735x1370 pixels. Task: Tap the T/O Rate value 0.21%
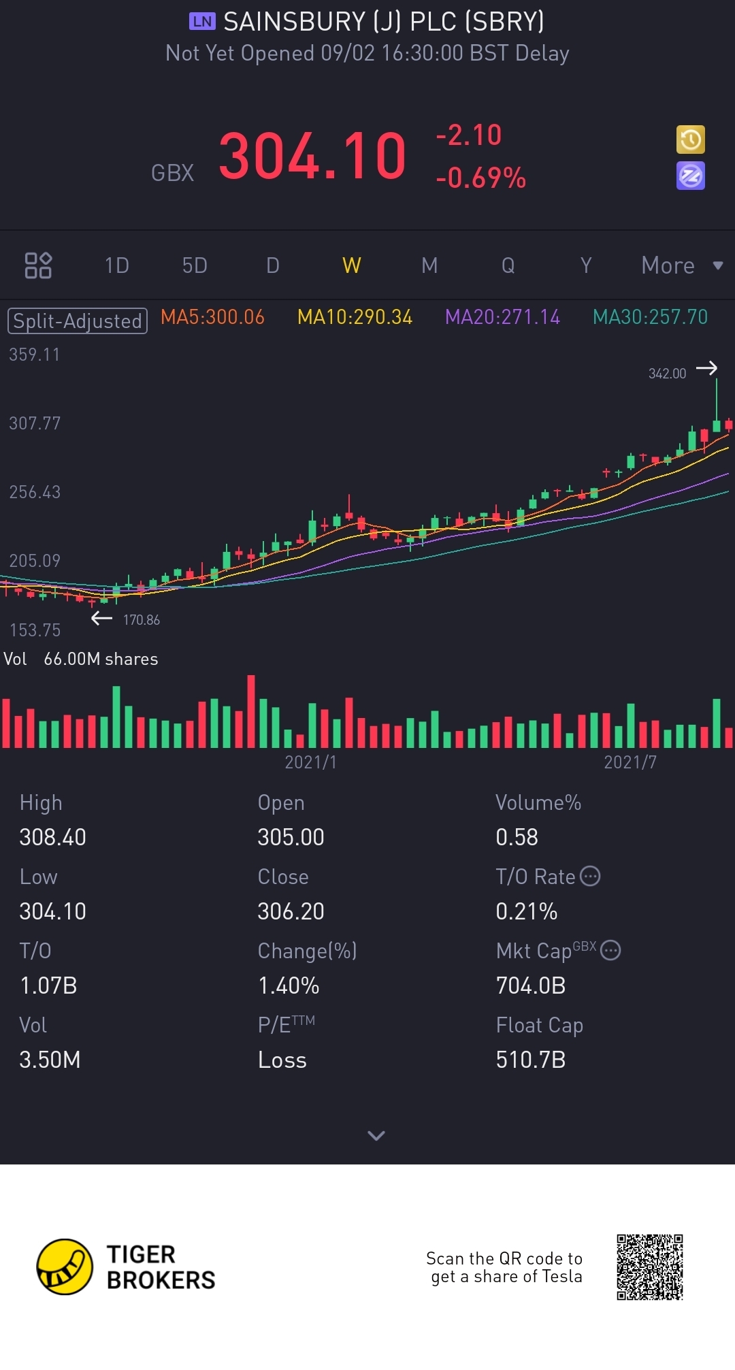click(x=526, y=911)
